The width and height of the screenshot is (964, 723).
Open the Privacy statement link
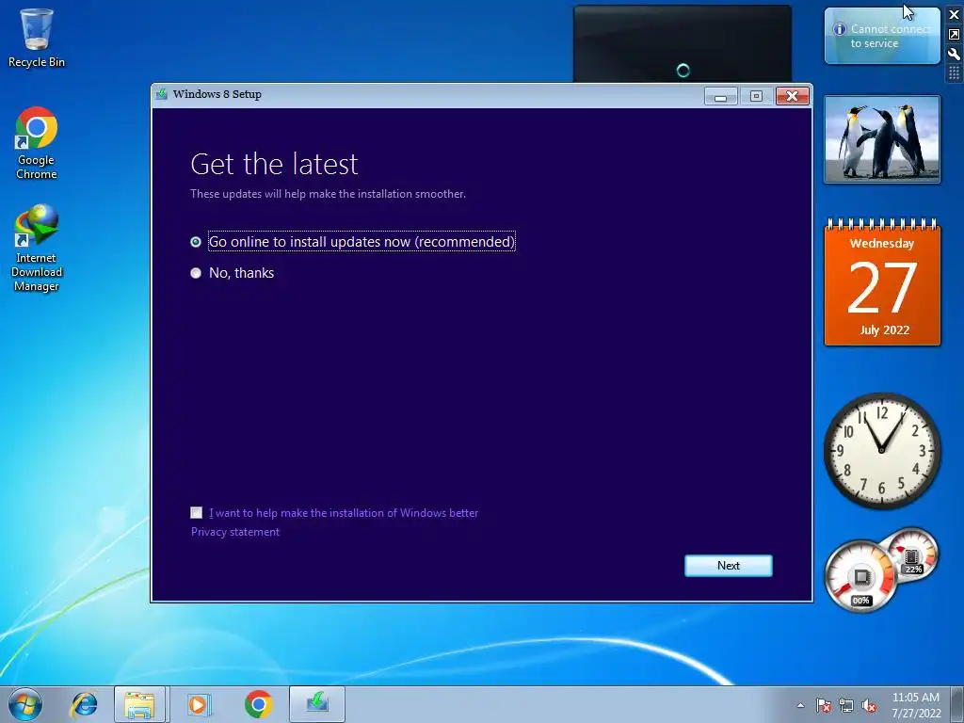234,532
